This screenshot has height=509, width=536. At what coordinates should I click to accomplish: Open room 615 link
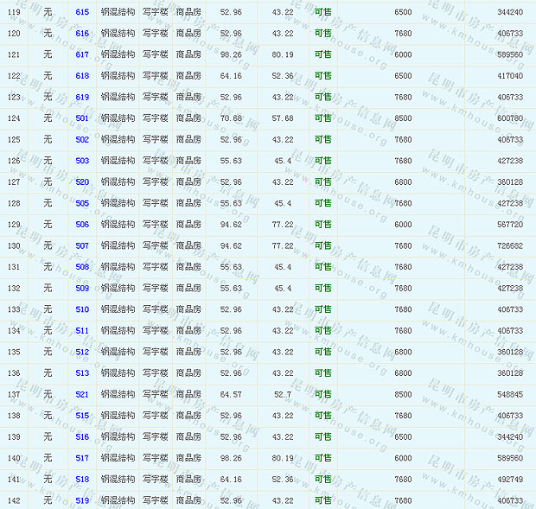(x=82, y=12)
